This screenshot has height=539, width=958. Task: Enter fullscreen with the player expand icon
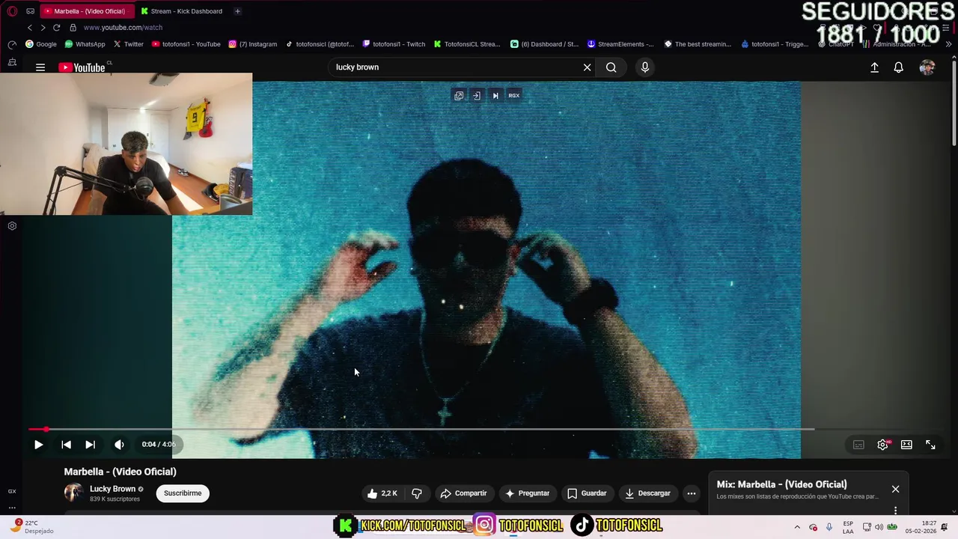coord(930,445)
